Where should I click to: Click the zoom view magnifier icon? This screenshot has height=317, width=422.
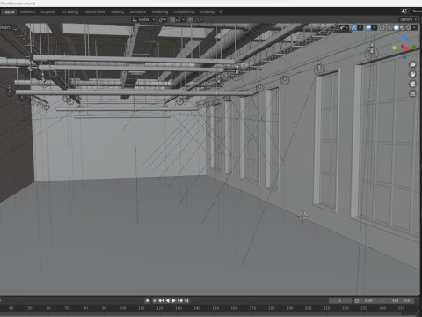pyautogui.click(x=412, y=65)
